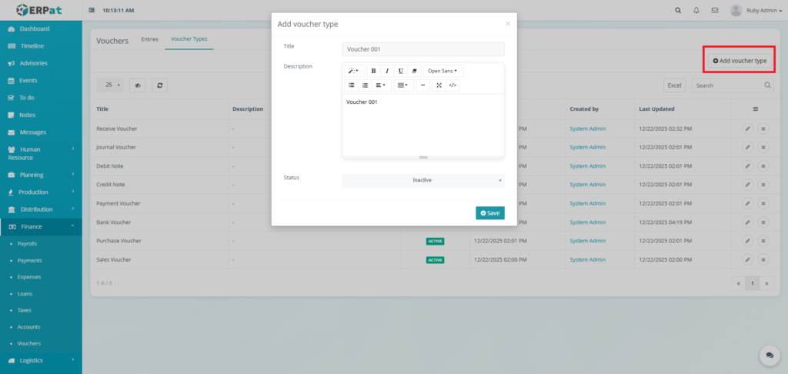This screenshot has width=788, height=374.
Task: Edit the Credit Note row
Action: coord(747,185)
